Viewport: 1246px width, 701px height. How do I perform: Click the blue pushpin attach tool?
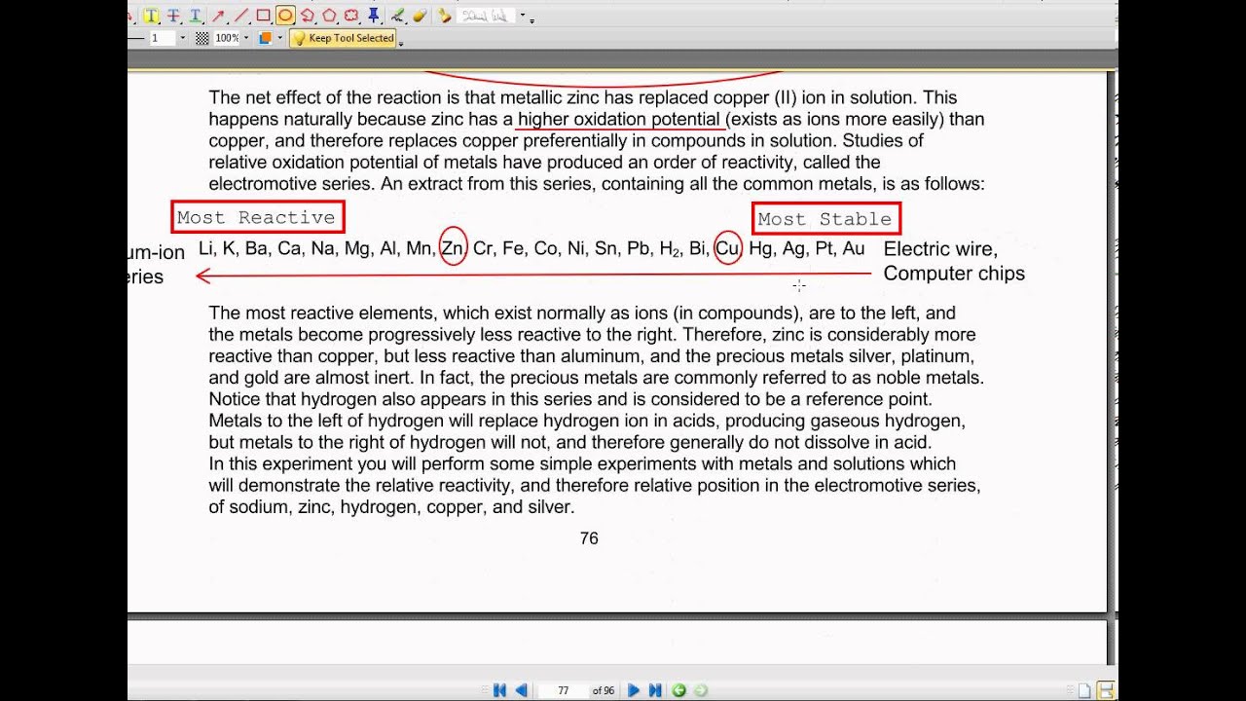(x=374, y=16)
